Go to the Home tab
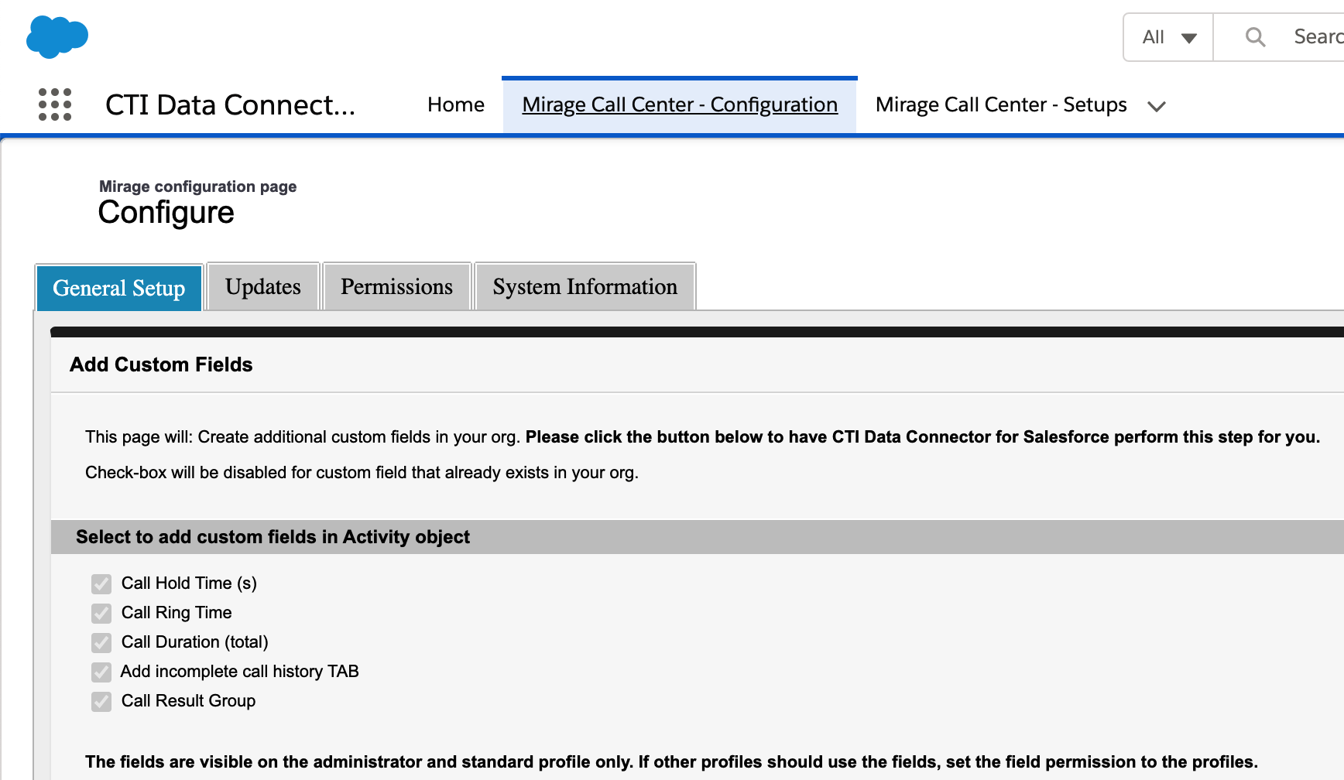This screenshot has width=1344, height=780. pos(456,104)
